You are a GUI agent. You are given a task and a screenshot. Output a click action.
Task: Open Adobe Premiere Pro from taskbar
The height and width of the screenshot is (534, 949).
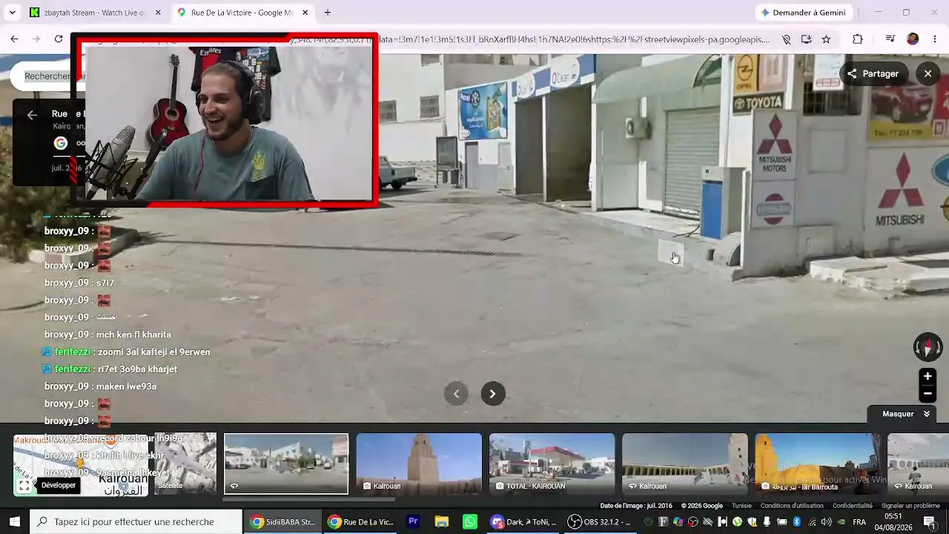(413, 521)
